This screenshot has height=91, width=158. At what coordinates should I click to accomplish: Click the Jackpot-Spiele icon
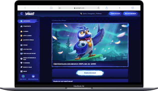[21, 40]
